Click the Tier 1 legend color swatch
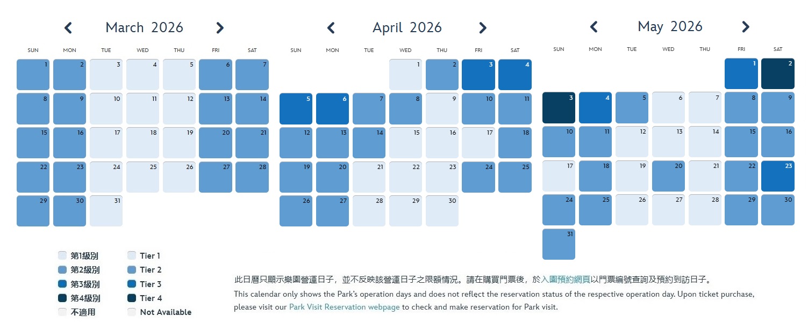This screenshot has height=330, width=808. click(x=132, y=256)
